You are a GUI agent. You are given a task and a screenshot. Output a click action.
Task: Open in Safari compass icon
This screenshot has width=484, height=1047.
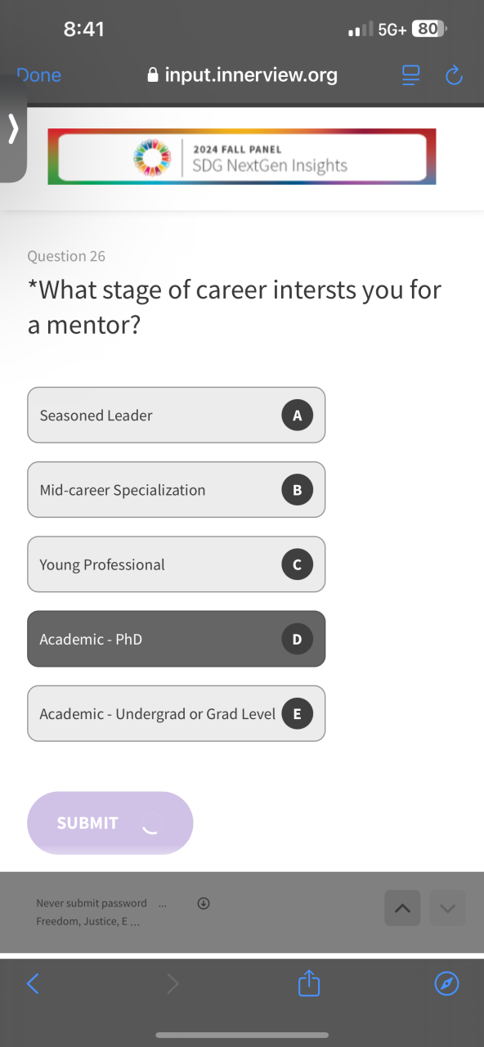pos(446,983)
